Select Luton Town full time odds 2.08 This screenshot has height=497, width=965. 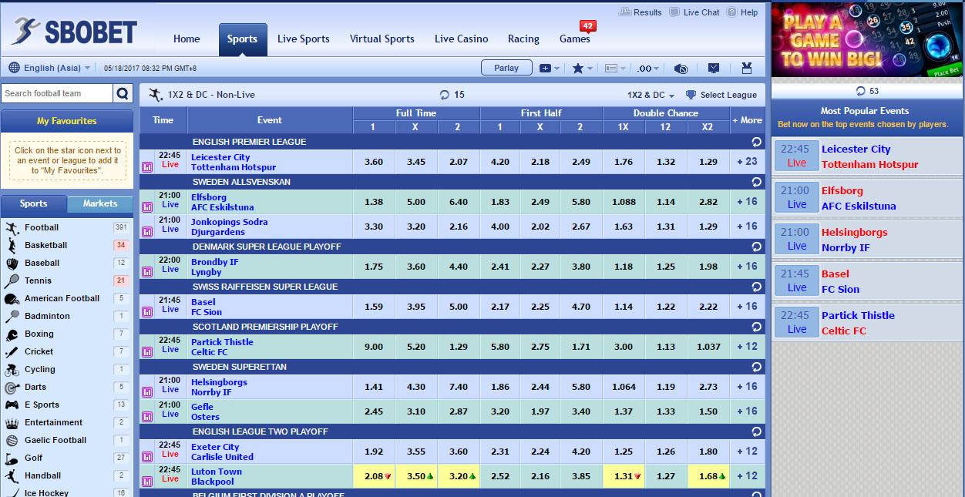click(x=374, y=476)
